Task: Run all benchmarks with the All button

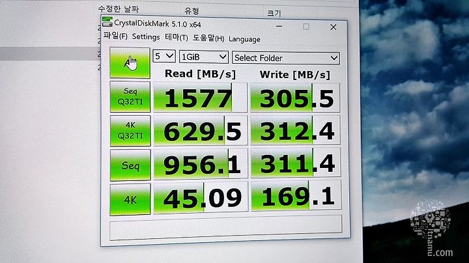Action: point(130,63)
